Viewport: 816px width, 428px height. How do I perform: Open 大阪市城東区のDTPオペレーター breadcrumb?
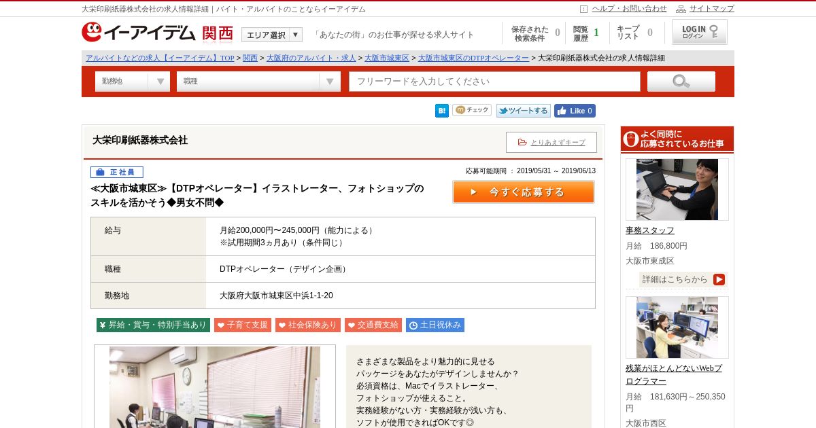(x=473, y=58)
